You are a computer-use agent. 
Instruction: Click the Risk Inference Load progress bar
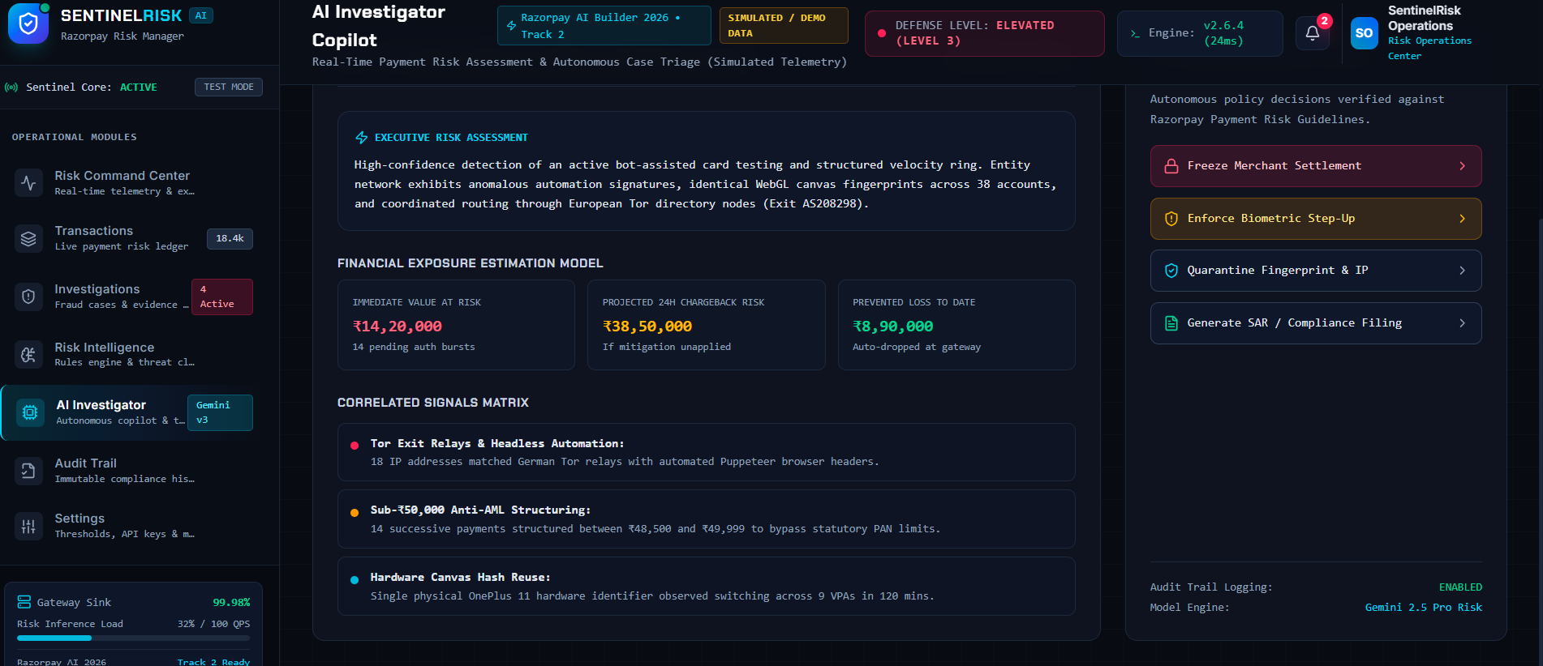[x=133, y=638]
